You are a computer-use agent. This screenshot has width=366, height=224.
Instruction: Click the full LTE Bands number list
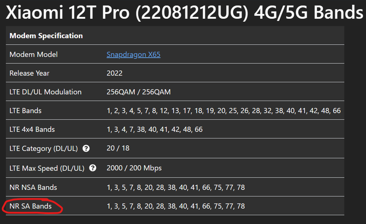point(224,111)
